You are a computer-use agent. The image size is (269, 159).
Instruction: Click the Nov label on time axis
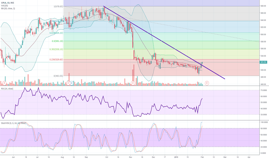click(x=130, y=157)
